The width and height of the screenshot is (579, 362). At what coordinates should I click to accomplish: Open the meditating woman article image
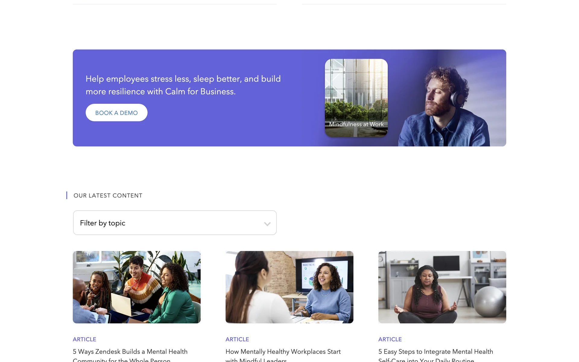442,287
